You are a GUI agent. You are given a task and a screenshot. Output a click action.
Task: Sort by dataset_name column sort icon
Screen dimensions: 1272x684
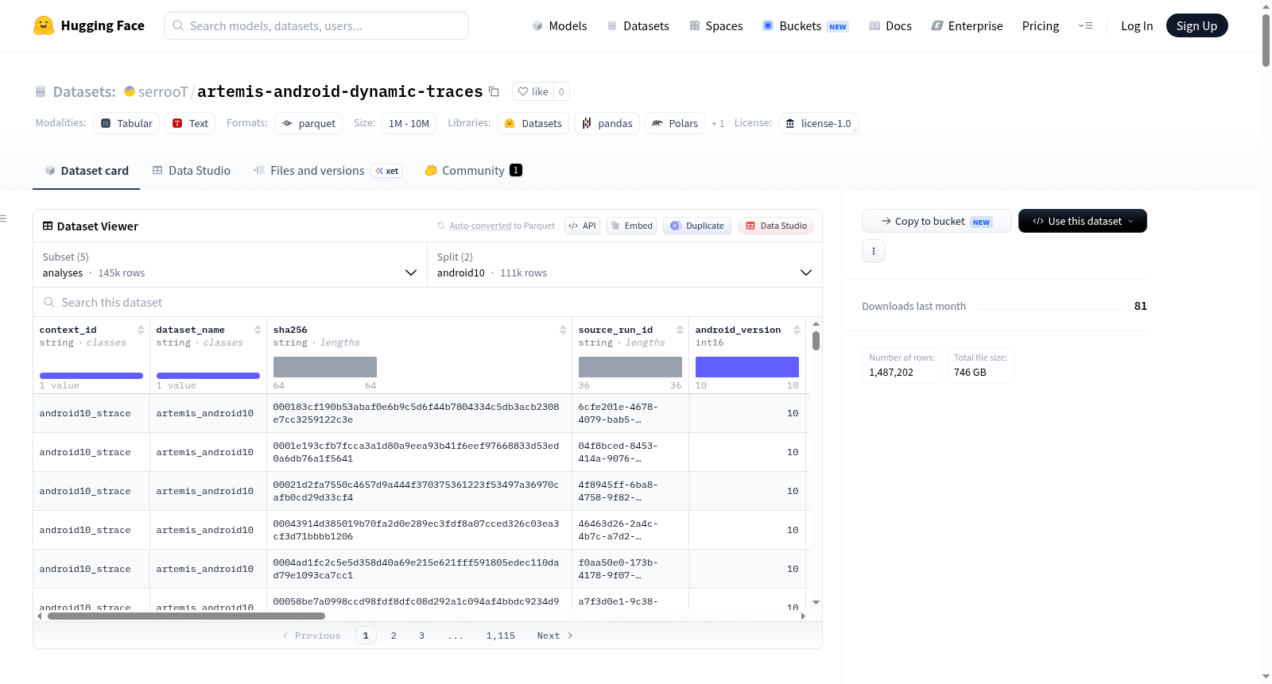click(258, 330)
